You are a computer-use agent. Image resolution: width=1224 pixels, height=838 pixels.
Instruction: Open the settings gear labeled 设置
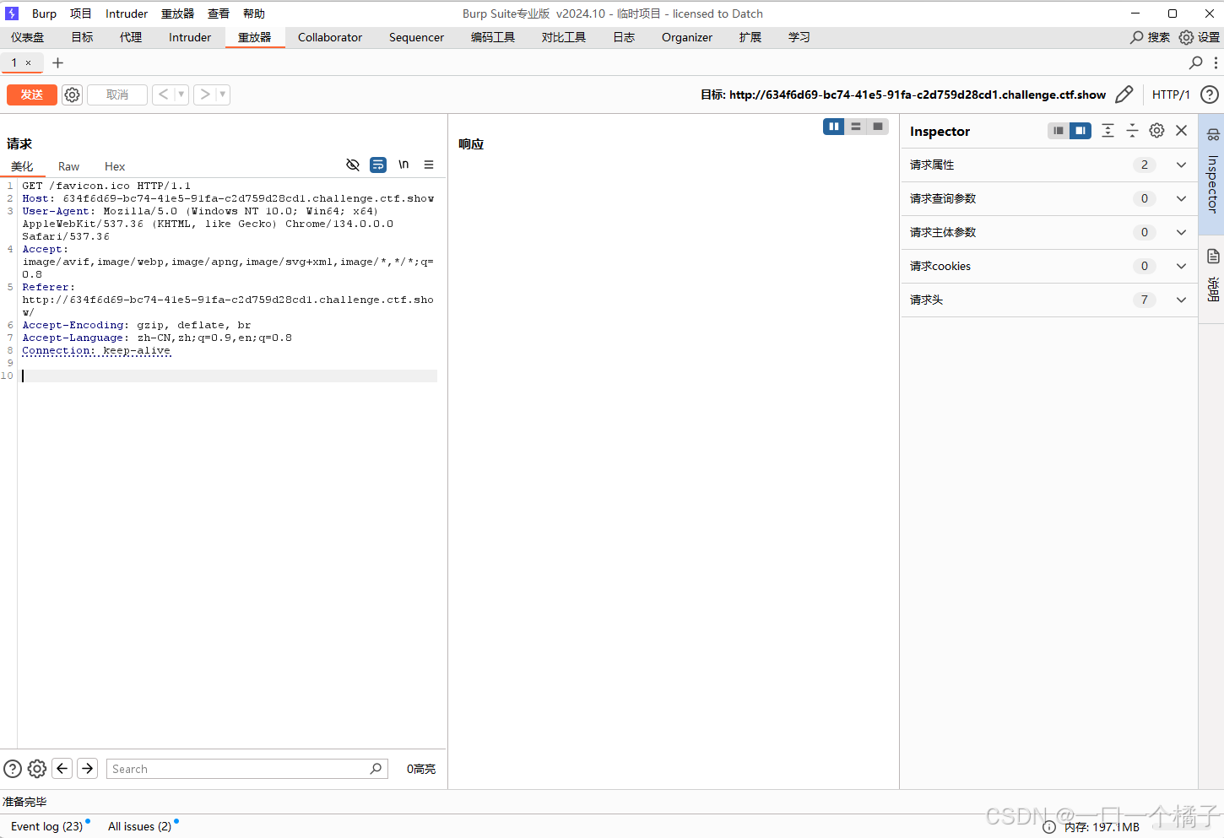click(1186, 37)
